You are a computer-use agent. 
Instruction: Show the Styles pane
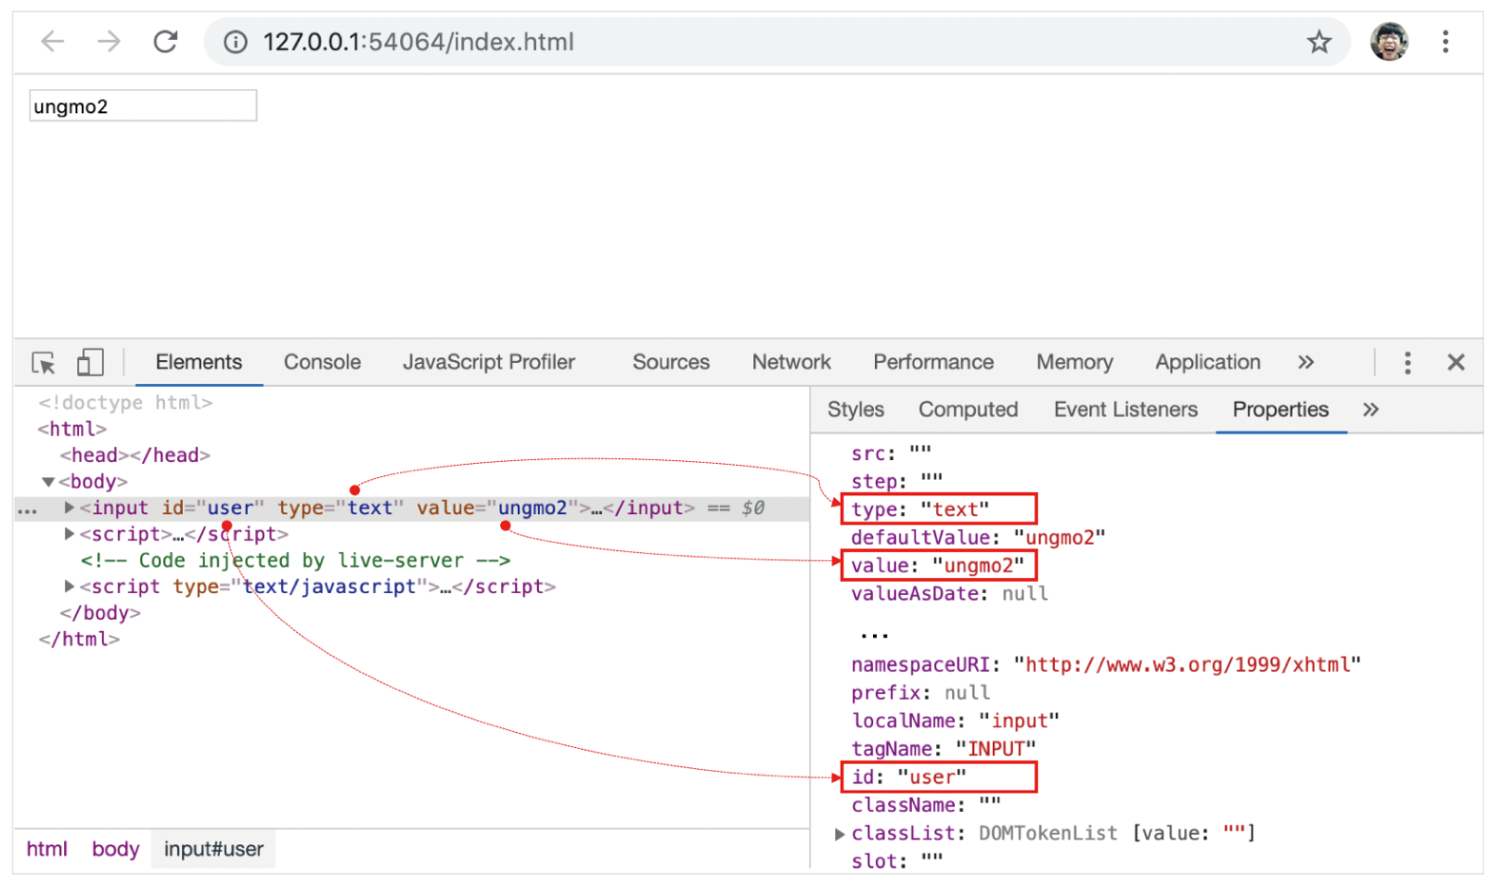point(855,410)
